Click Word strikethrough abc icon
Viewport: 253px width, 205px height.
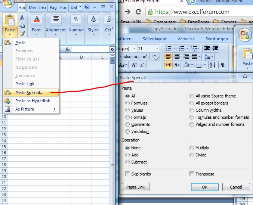click(127, 57)
